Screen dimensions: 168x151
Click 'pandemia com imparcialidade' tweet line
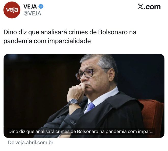[47, 41]
